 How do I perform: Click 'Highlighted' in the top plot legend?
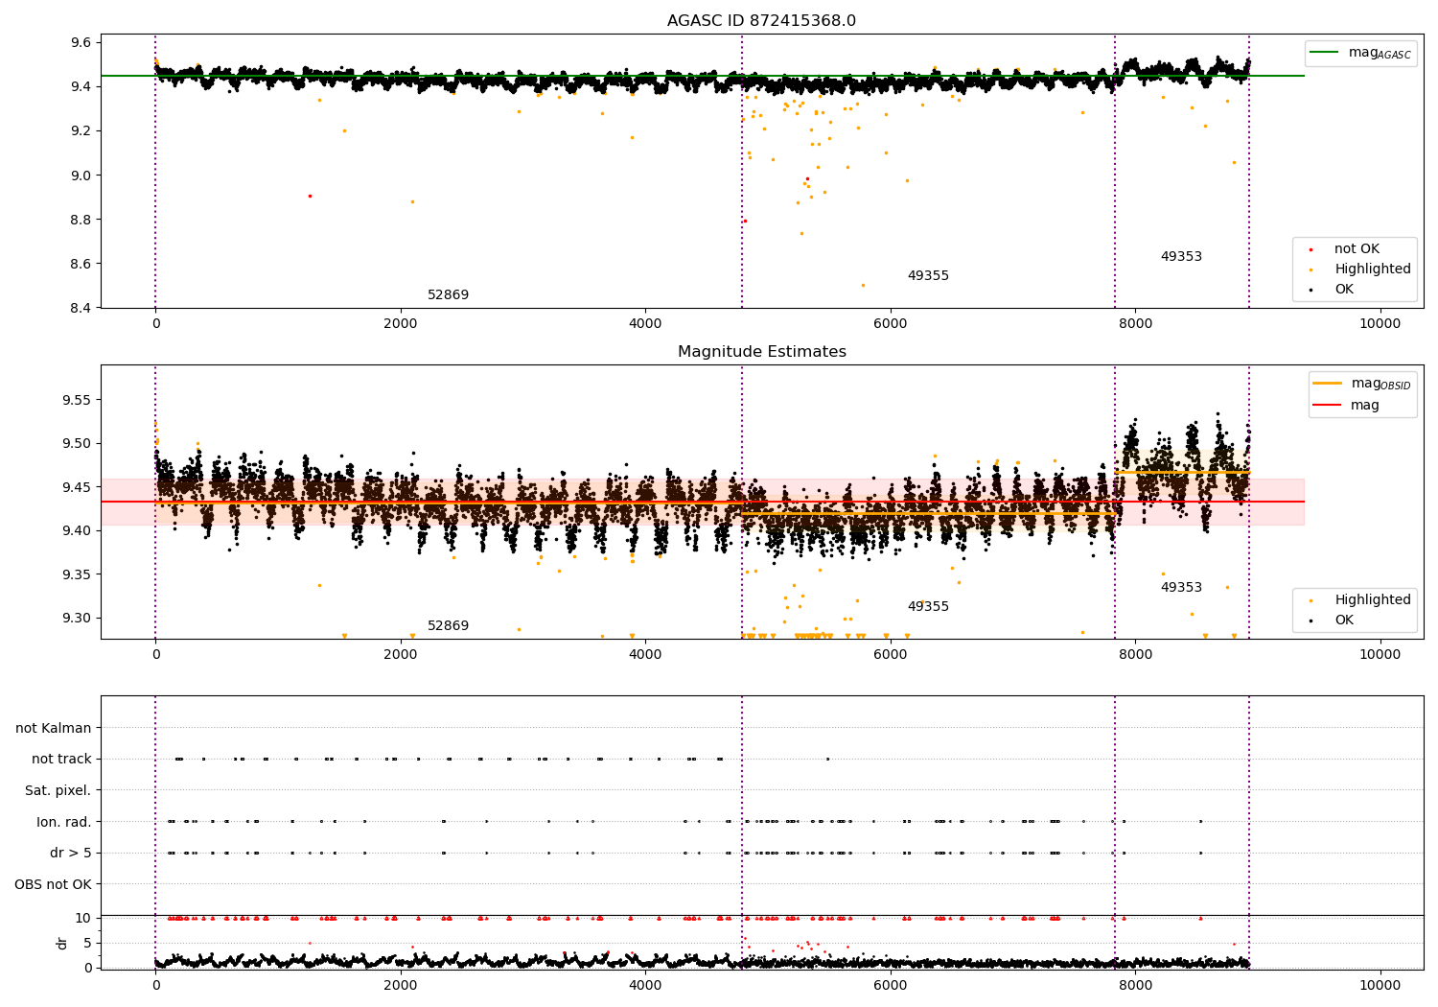click(x=1372, y=269)
